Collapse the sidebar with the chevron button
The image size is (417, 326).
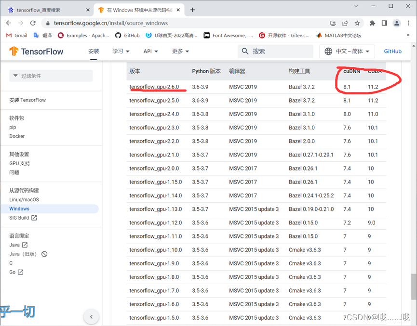coord(91,317)
